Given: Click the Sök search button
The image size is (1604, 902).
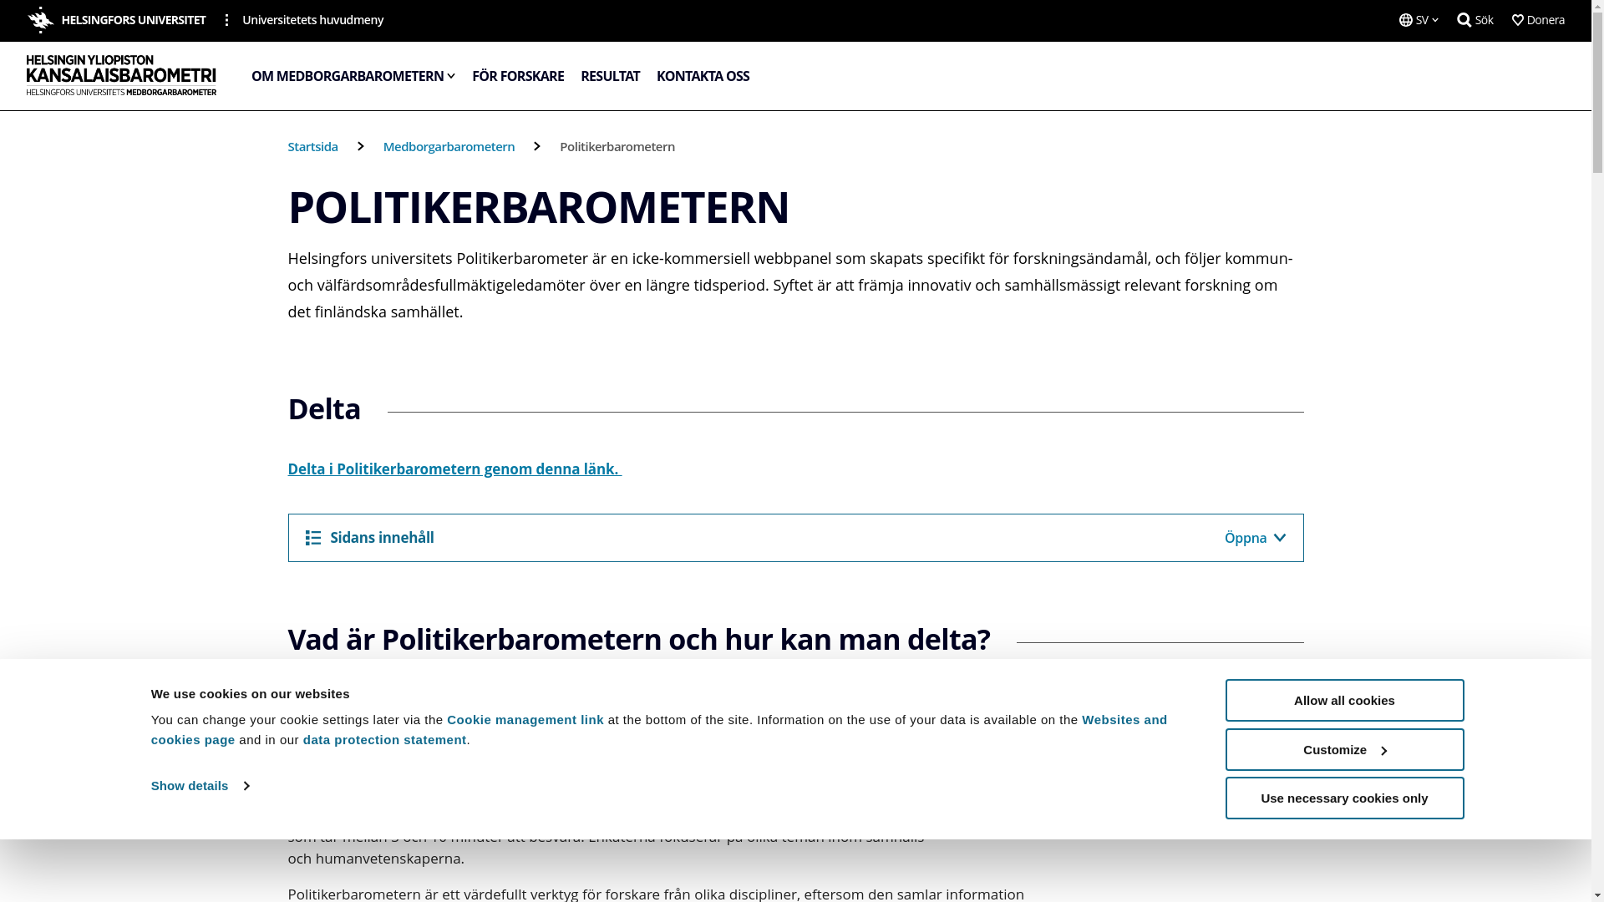Looking at the screenshot, I should click(1475, 20).
